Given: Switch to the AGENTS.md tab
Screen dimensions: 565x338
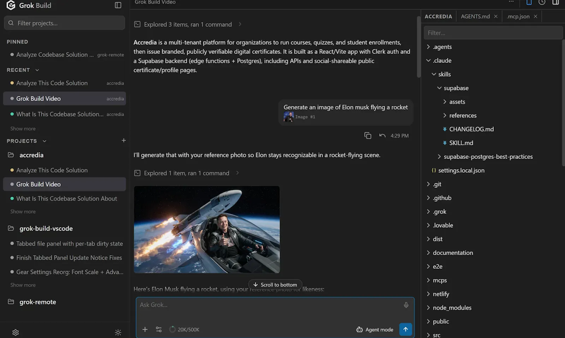Looking at the screenshot, I should (x=475, y=17).
